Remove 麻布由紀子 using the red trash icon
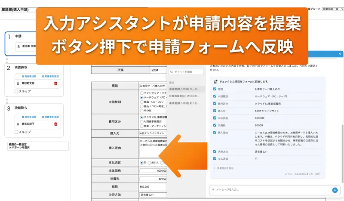This screenshot has height=201, width=344. pyautogui.click(x=56, y=124)
